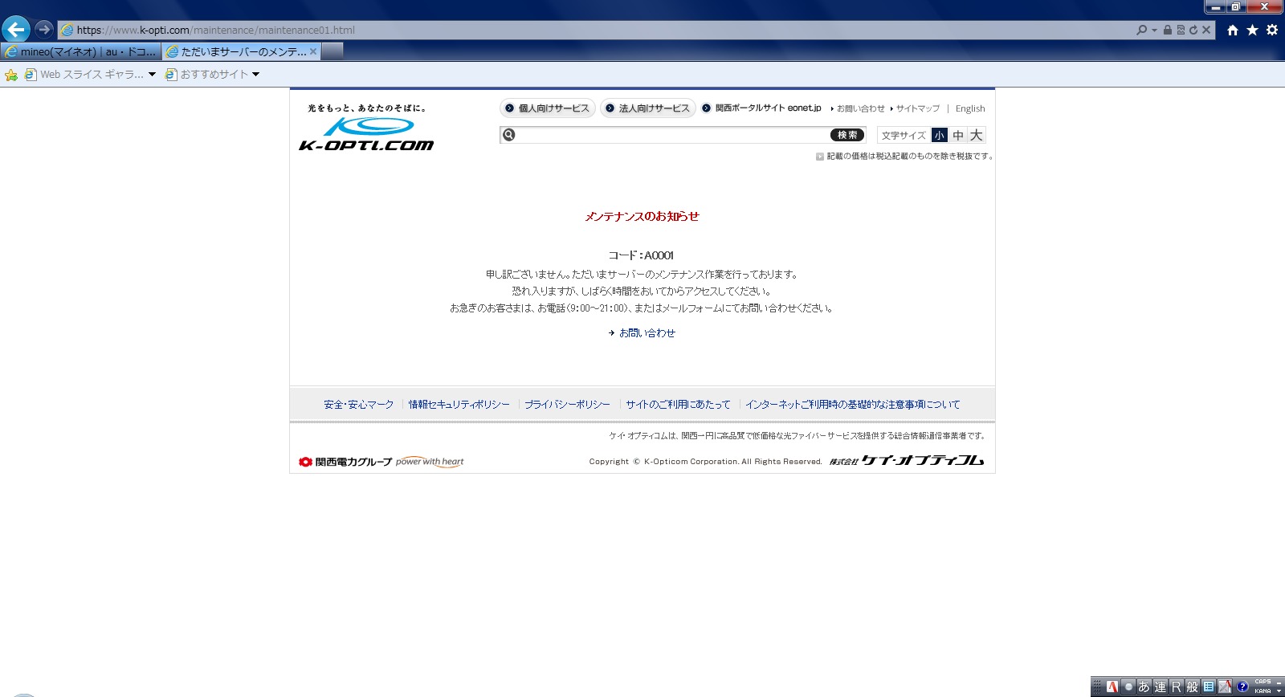Click the address bar URL field

click(x=594, y=31)
